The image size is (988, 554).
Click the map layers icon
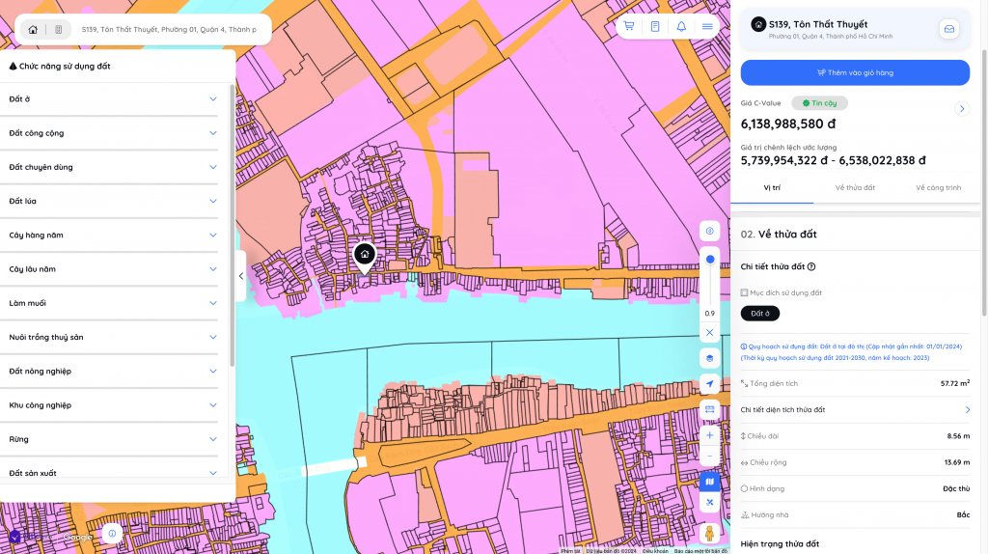tap(710, 358)
